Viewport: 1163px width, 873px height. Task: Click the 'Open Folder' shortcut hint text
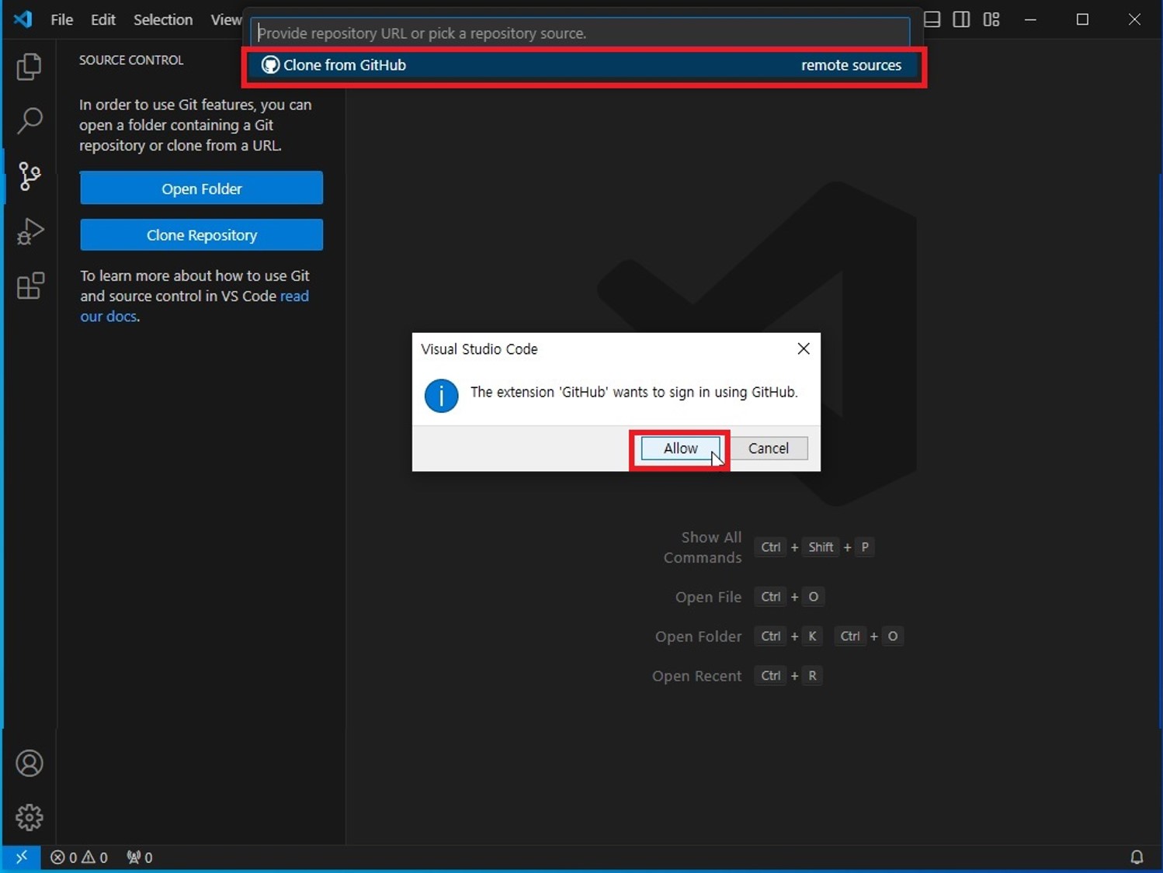point(698,636)
